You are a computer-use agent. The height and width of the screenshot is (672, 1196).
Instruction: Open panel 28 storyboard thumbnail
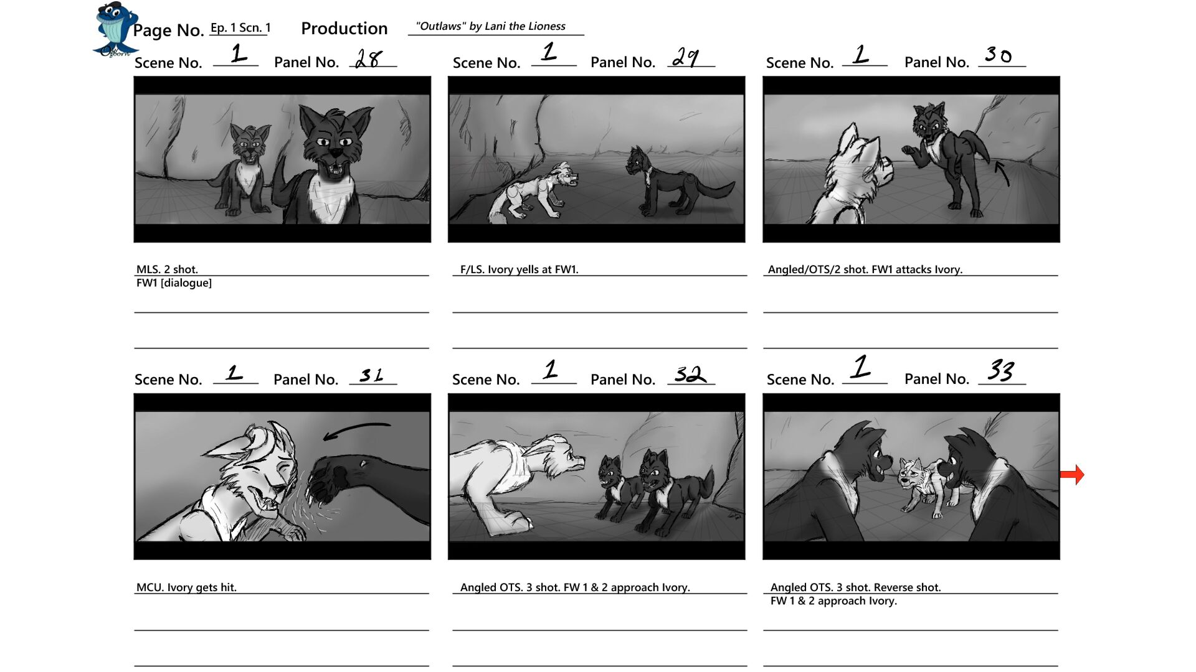(x=282, y=159)
